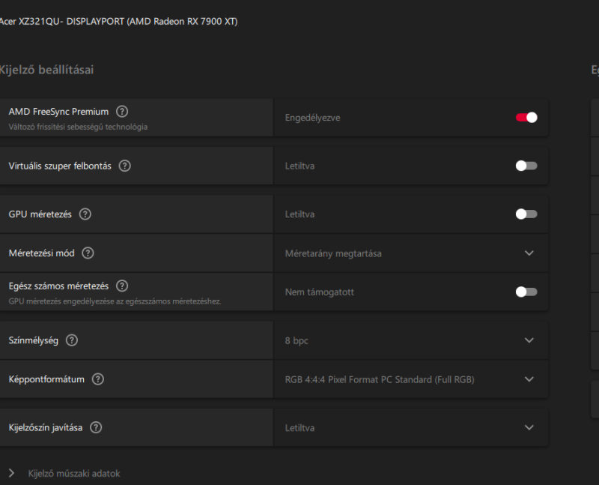The image size is (599, 485).
Task: Open help icon beside Képpontformátum
Action: [98, 379]
